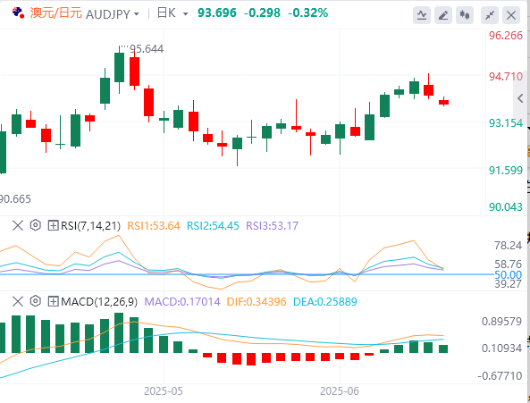Open MACD indicator settings gear

pyautogui.click(x=36, y=301)
